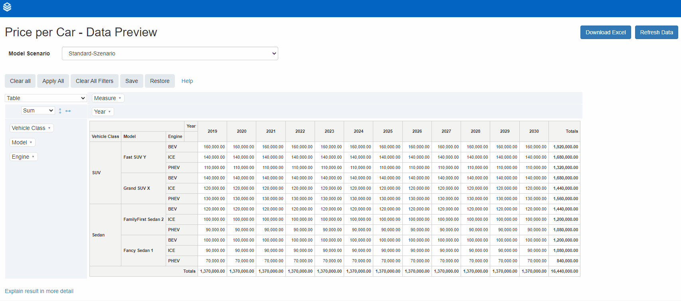681x301 pixels.
Task: Click the Apply All button
Action: [53, 81]
